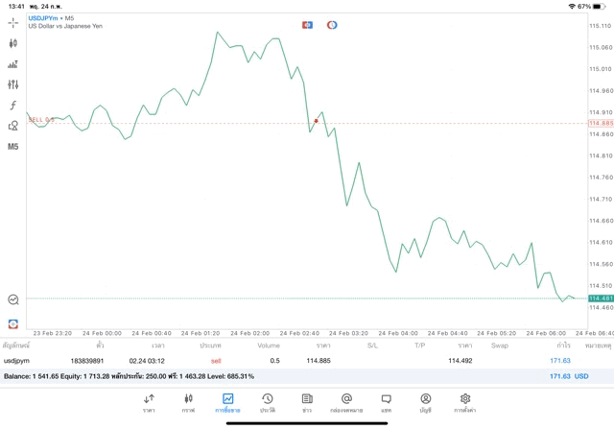Select the usdjpym sell position row

click(288, 360)
